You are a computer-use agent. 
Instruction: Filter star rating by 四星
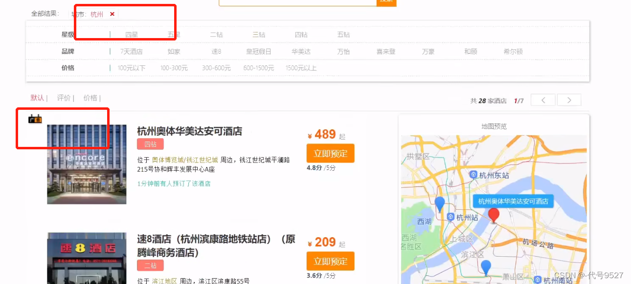pyautogui.click(x=132, y=35)
